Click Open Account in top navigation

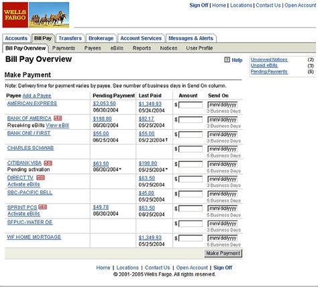click(300, 5)
